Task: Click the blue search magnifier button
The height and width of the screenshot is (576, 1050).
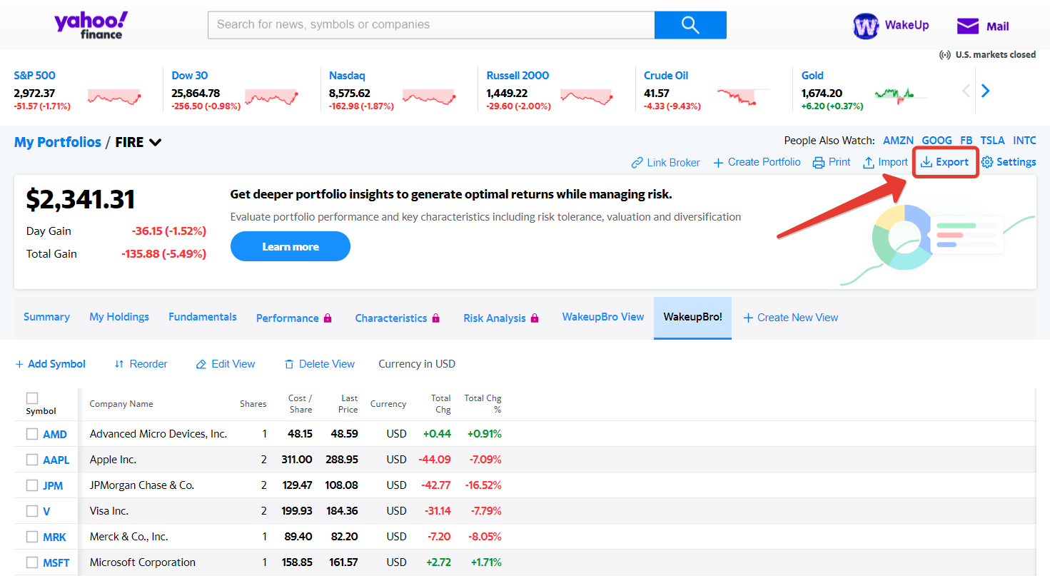Action: click(x=690, y=25)
